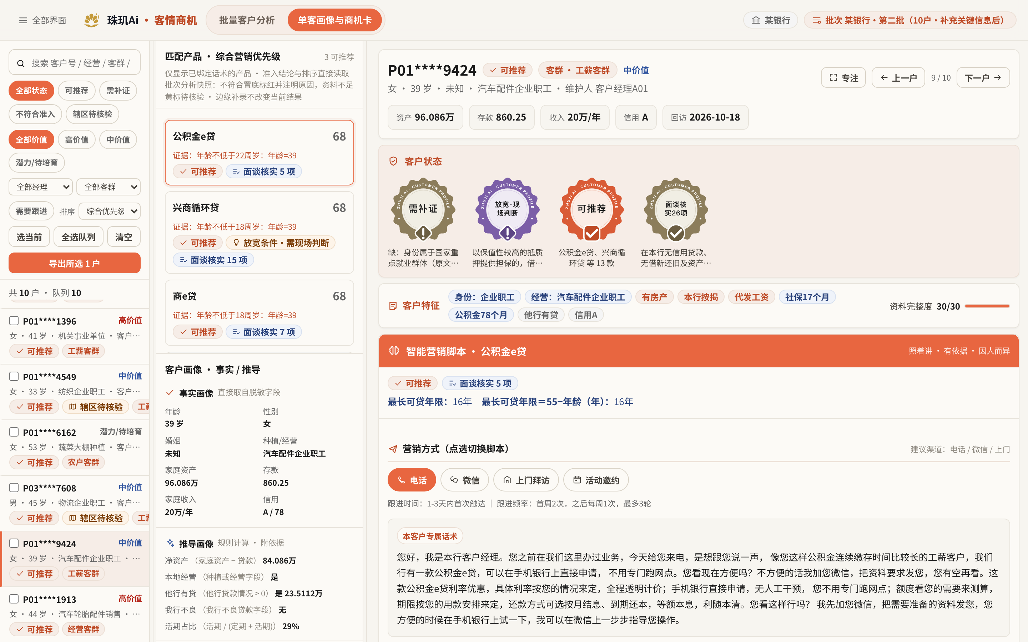
Task: Click the 需补证 customer status badge
Action: (423, 210)
